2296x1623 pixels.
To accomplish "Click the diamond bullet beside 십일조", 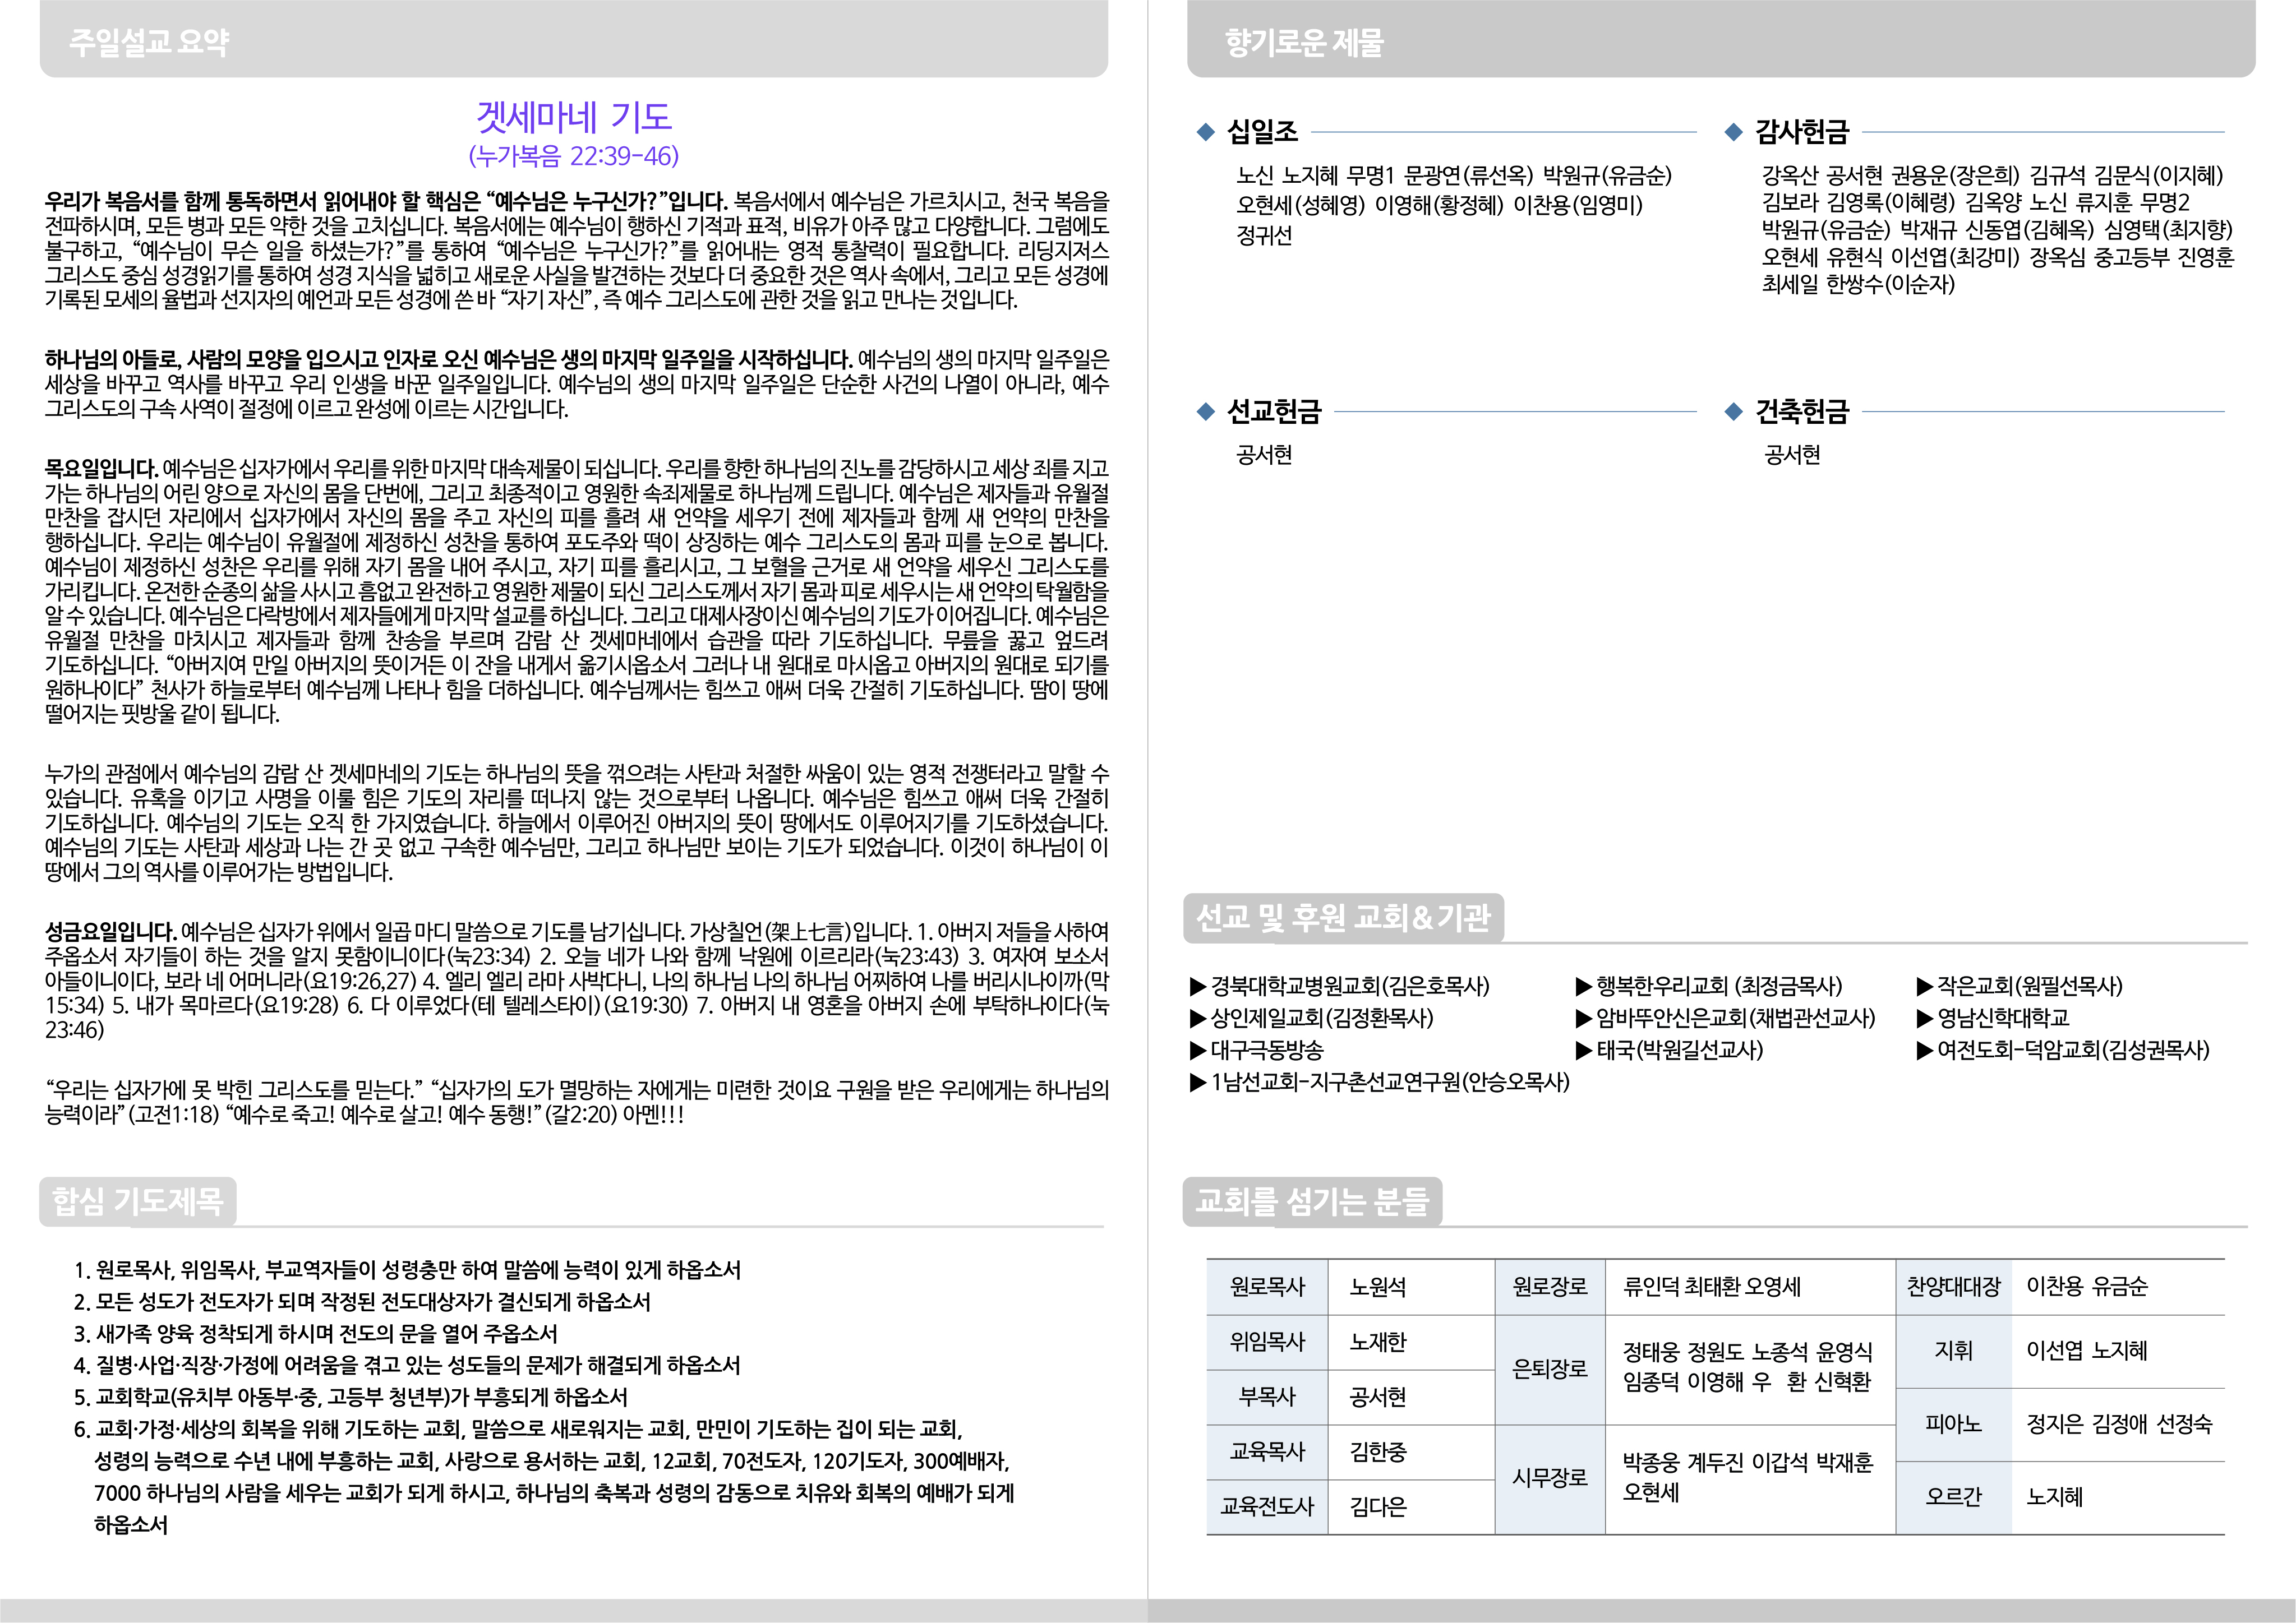I will [1205, 132].
